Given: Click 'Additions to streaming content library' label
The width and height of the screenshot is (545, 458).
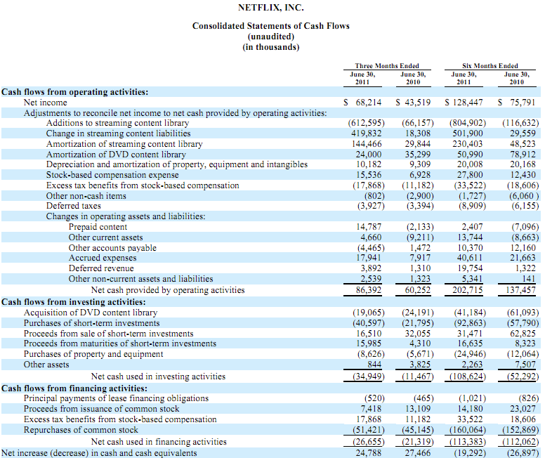Looking at the screenshot, I should [117, 123].
